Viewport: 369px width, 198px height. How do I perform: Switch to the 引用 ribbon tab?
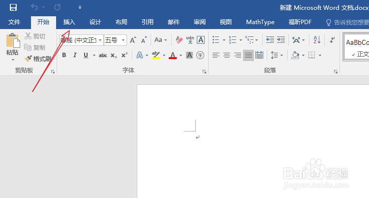[148, 22]
